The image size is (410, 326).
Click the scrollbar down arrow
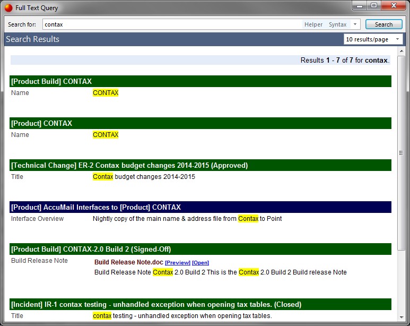(x=402, y=318)
